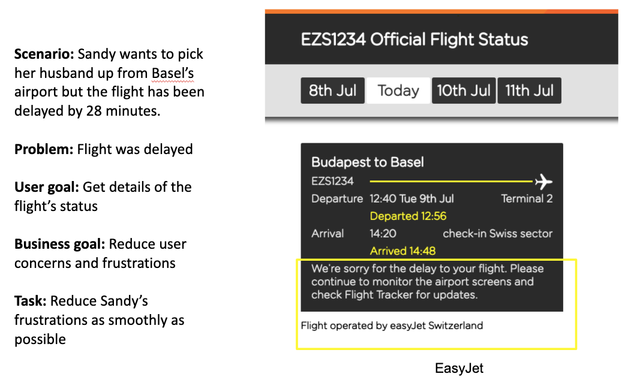Click the check-in Swiss sector text
Viewport: 625px width, 383px height.
(x=497, y=233)
